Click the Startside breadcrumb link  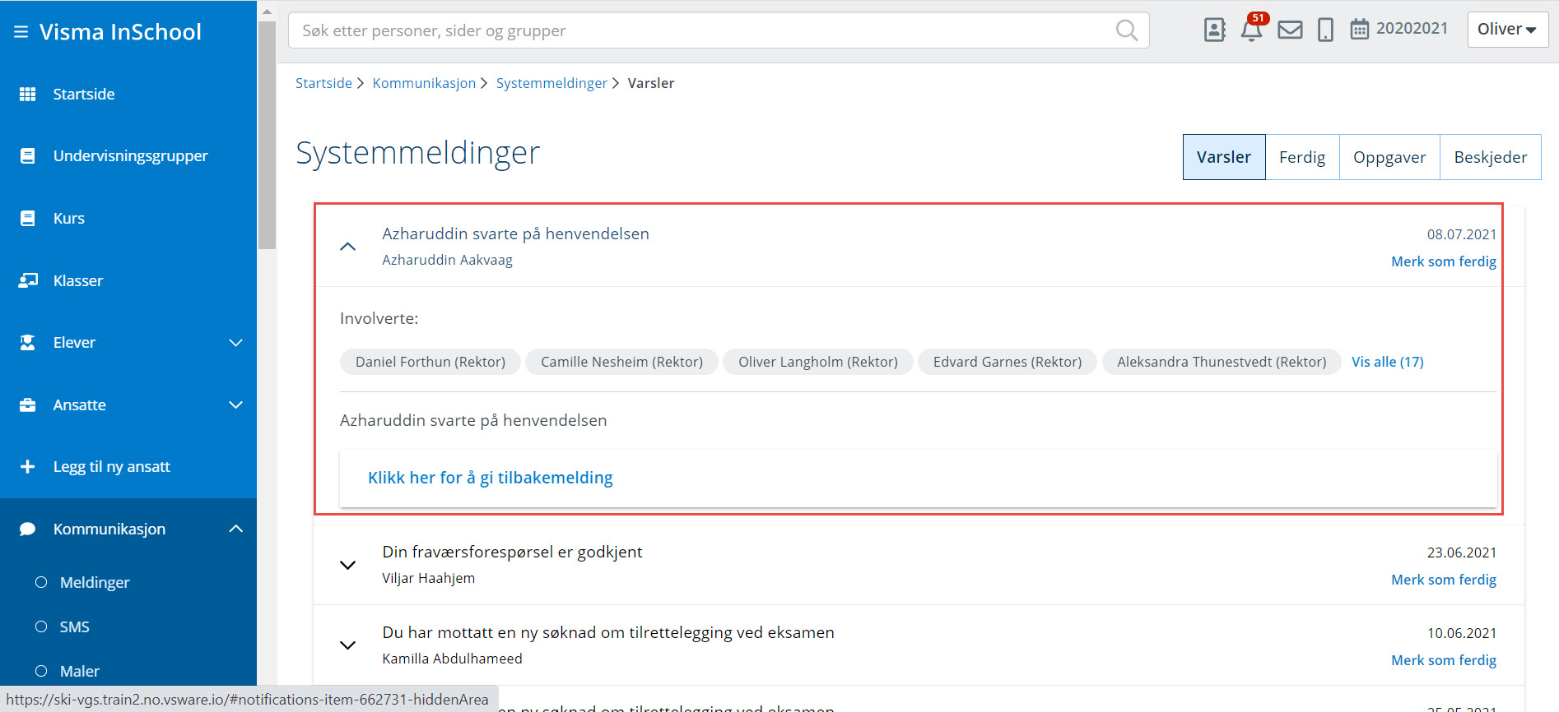click(x=323, y=83)
